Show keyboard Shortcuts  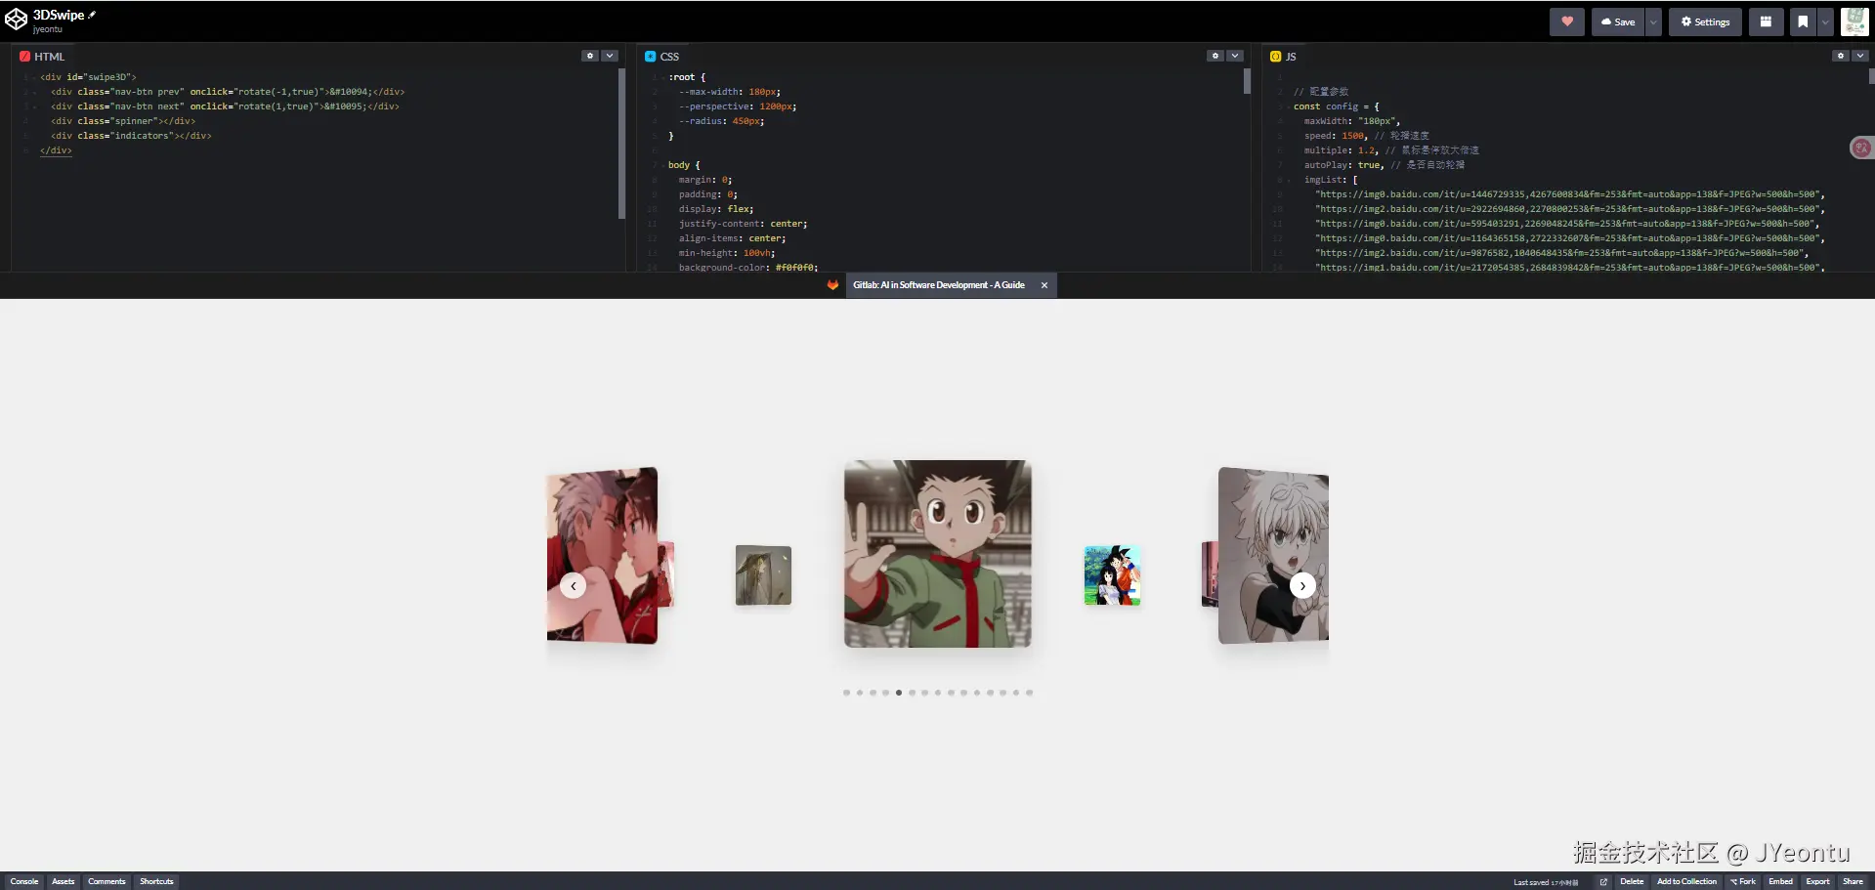[156, 881]
